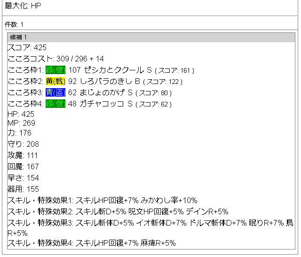Click the 最大化: HP heading text
Image resolution: width=301 pixels, height=257 pixels.
click(23, 6)
